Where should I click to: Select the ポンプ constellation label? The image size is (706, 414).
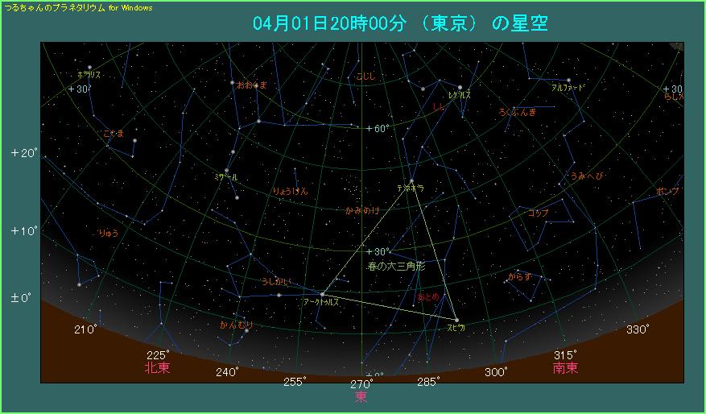click(667, 191)
